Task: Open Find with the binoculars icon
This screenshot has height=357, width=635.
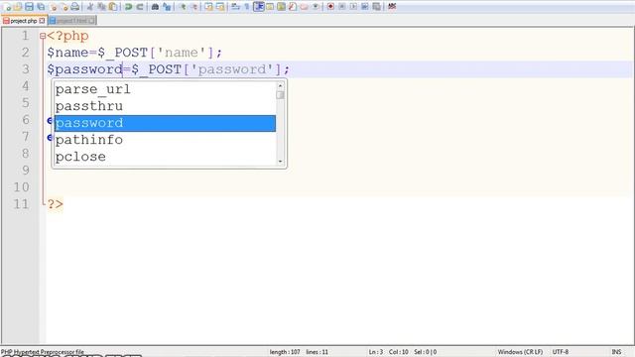Action: (155, 7)
